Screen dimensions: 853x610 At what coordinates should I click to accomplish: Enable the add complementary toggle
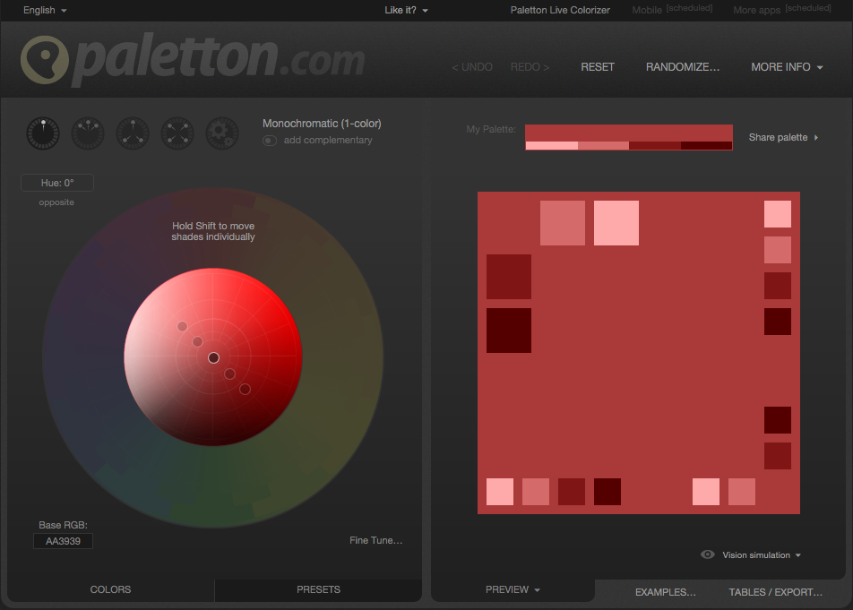pyautogui.click(x=269, y=140)
